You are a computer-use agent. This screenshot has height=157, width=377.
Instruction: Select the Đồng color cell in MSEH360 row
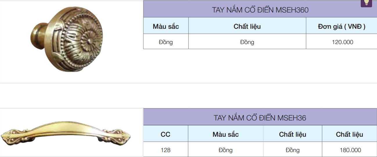[166, 42]
